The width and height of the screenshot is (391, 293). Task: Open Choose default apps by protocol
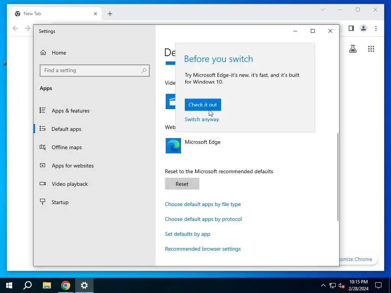pyautogui.click(x=203, y=219)
